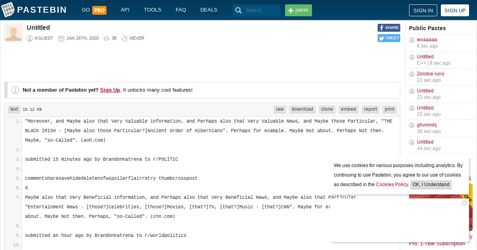477x250 pixels.
Task: Open the Untitled paste from 23 sec ago
Action: coord(425,91)
